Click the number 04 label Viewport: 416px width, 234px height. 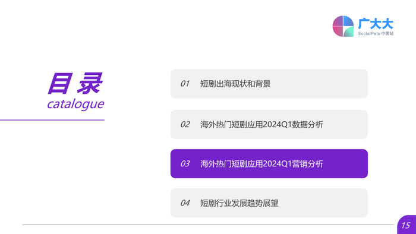185,203
